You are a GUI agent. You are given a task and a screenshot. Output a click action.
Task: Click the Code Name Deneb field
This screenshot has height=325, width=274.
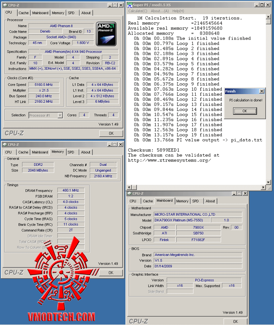[45, 31]
